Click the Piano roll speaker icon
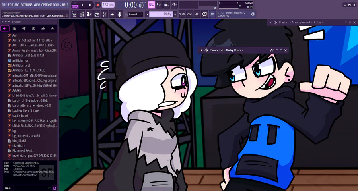Screen dimensions: 358x191 (x=206, y=50)
